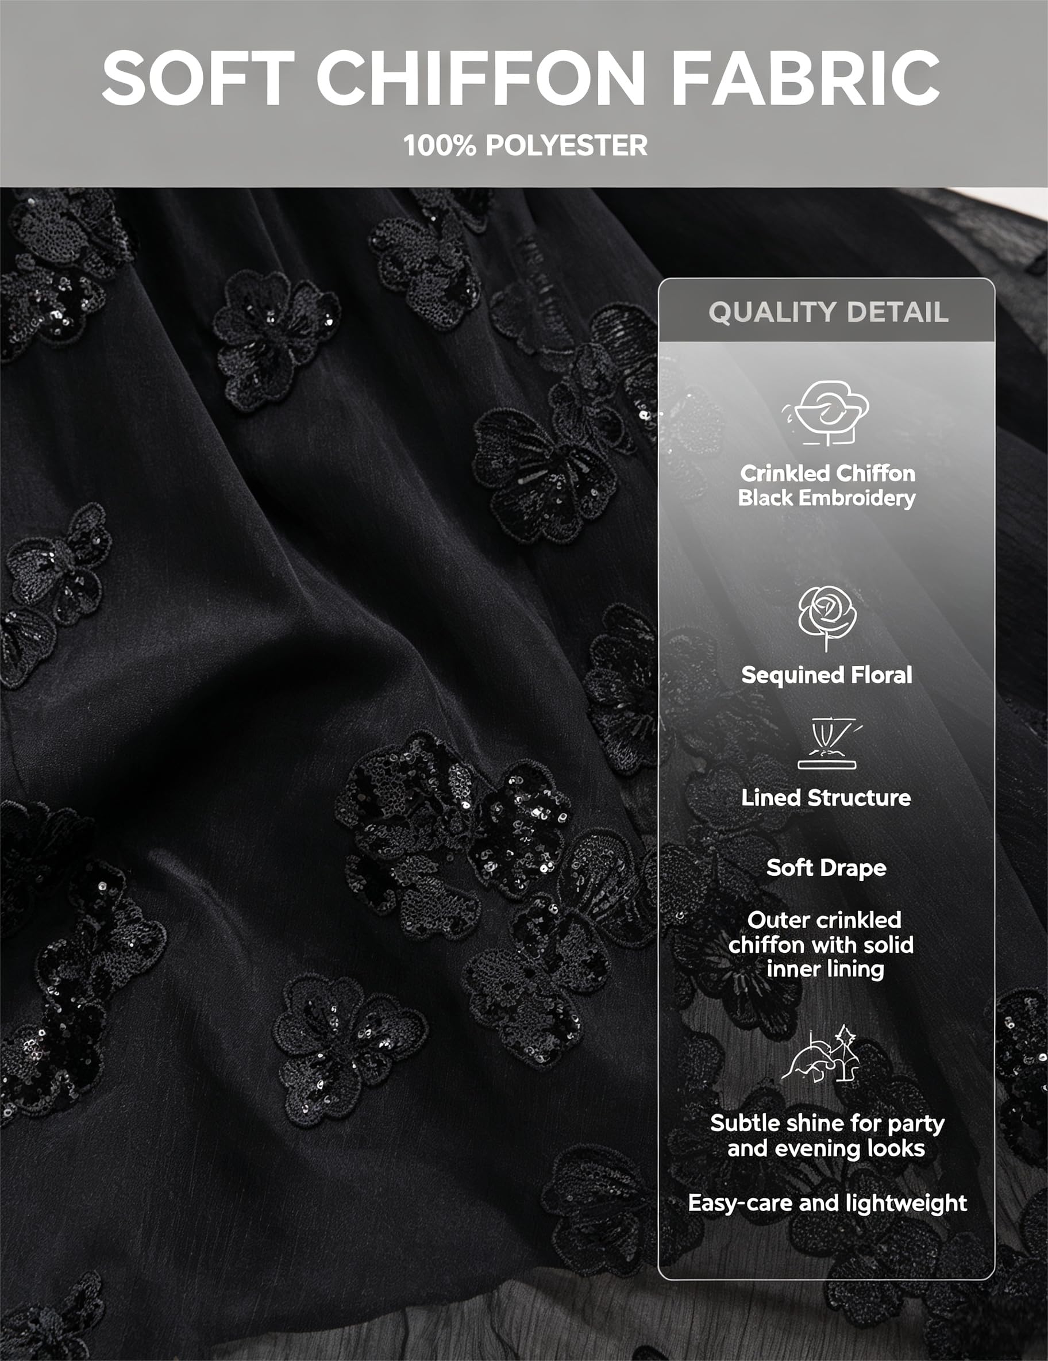Click the QUALITY DETAIL panel header
This screenshot has height=1361, width=1048.
827,311
